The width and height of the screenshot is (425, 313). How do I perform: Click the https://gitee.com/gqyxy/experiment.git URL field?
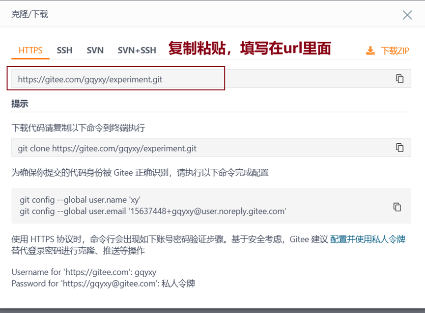pos(211,78)
